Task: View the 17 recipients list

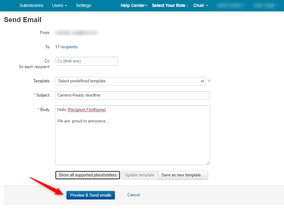Action: pyautogui.click(x=66, y=47)
